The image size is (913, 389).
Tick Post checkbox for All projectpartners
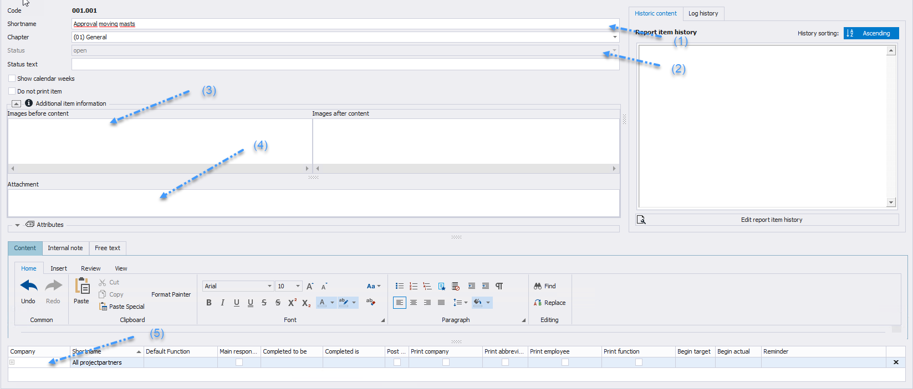(x=397, y=362)
